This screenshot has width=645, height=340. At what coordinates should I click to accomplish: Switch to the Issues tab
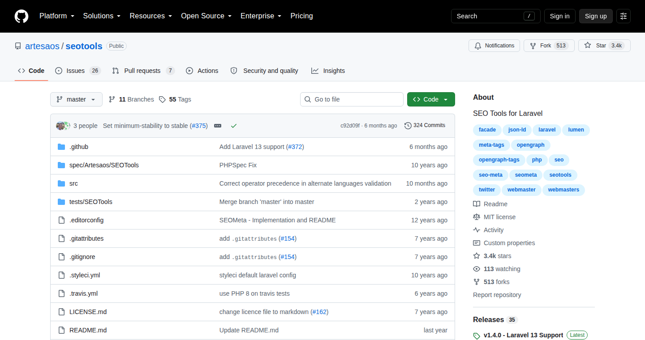pyautogui.click(x=78, y=71)
